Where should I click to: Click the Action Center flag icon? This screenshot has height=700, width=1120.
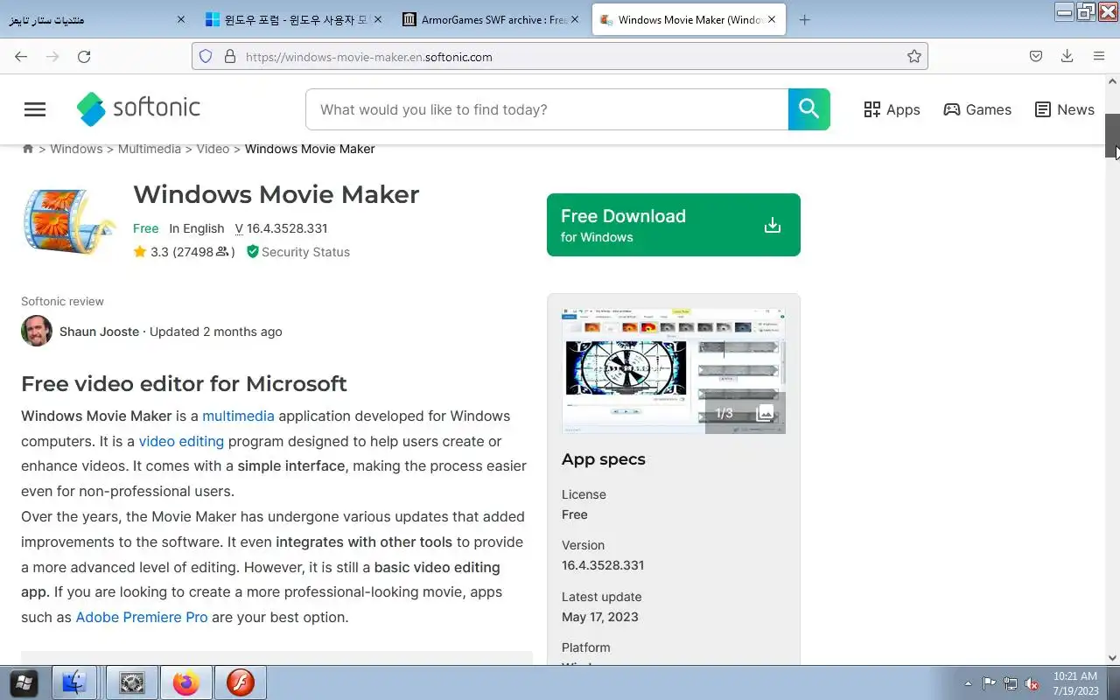pyautogui.click(x=990, y=683)
